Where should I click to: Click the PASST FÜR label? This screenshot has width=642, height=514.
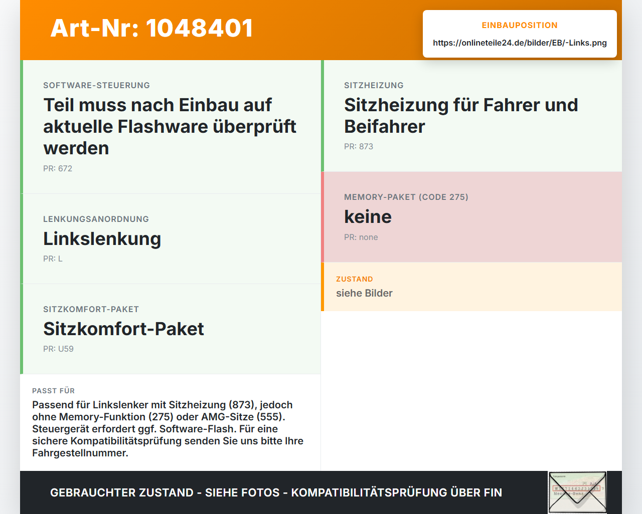[x=53, y=391]
